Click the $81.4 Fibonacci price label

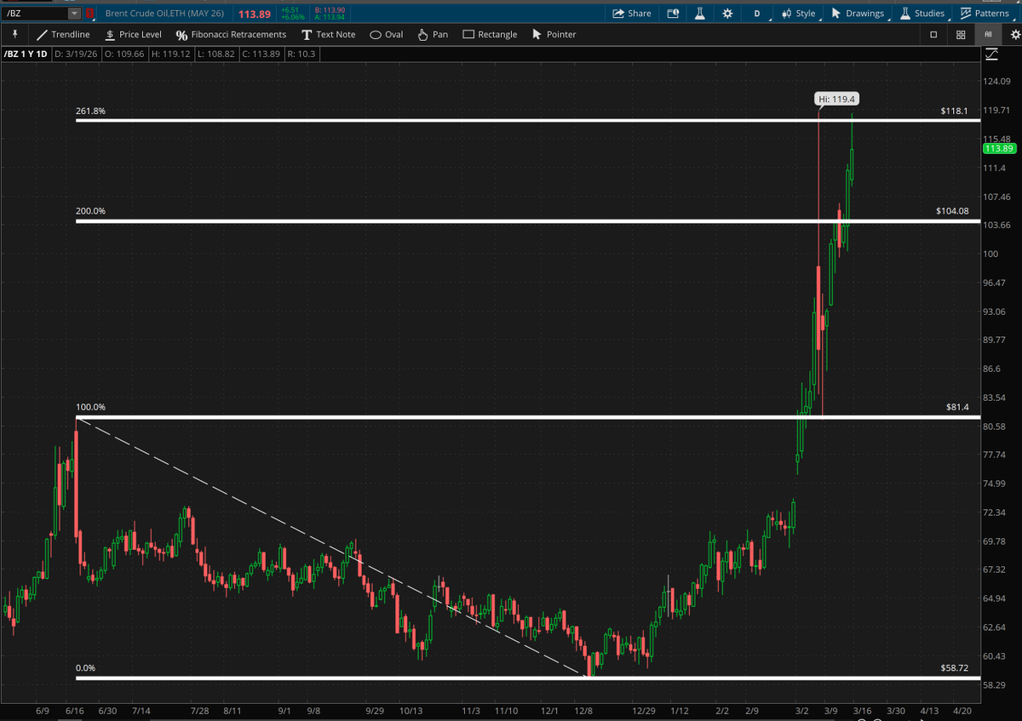pos(957,407)
